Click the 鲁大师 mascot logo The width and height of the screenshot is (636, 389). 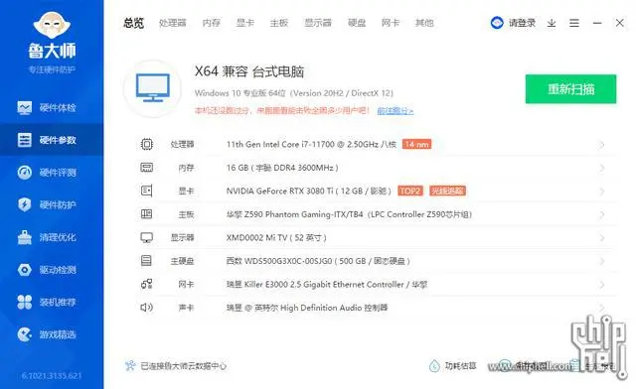pyautogui.click(x=52, y=25)
